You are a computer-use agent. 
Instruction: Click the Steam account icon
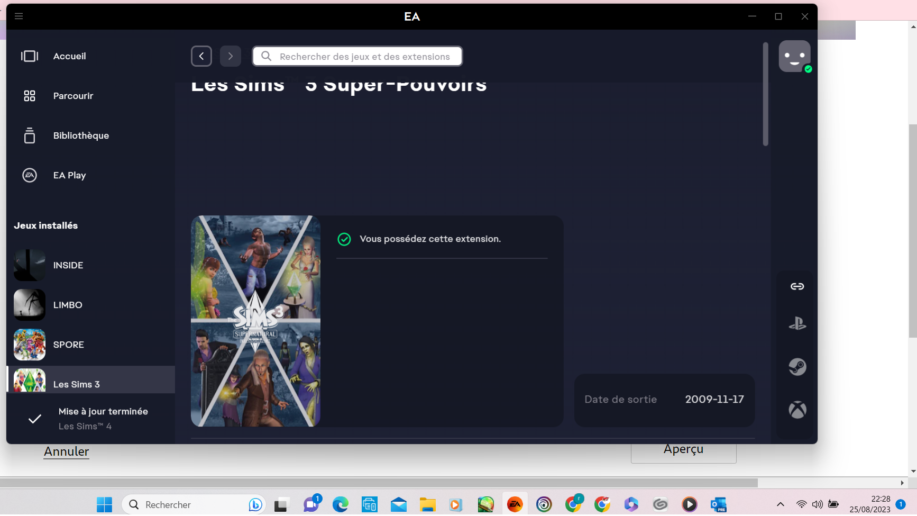pos(797,367)
